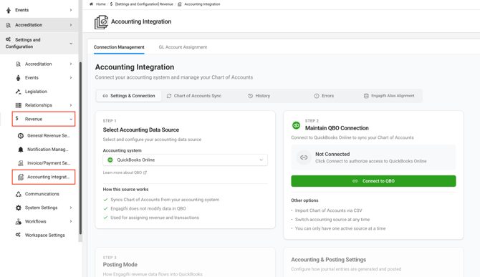Click the Connect to QBO button
The image size is (480, 277).
point(373,181)
